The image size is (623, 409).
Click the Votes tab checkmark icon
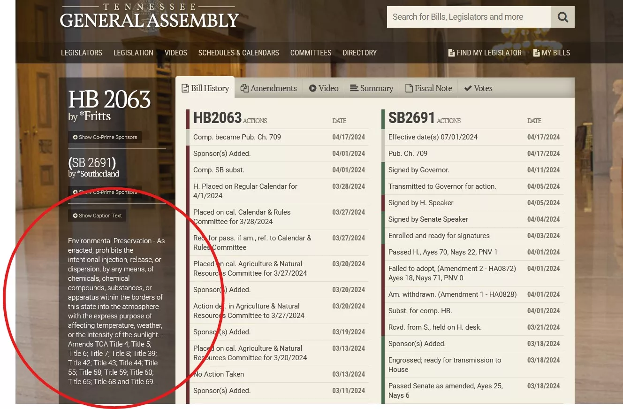pos(468,88)
